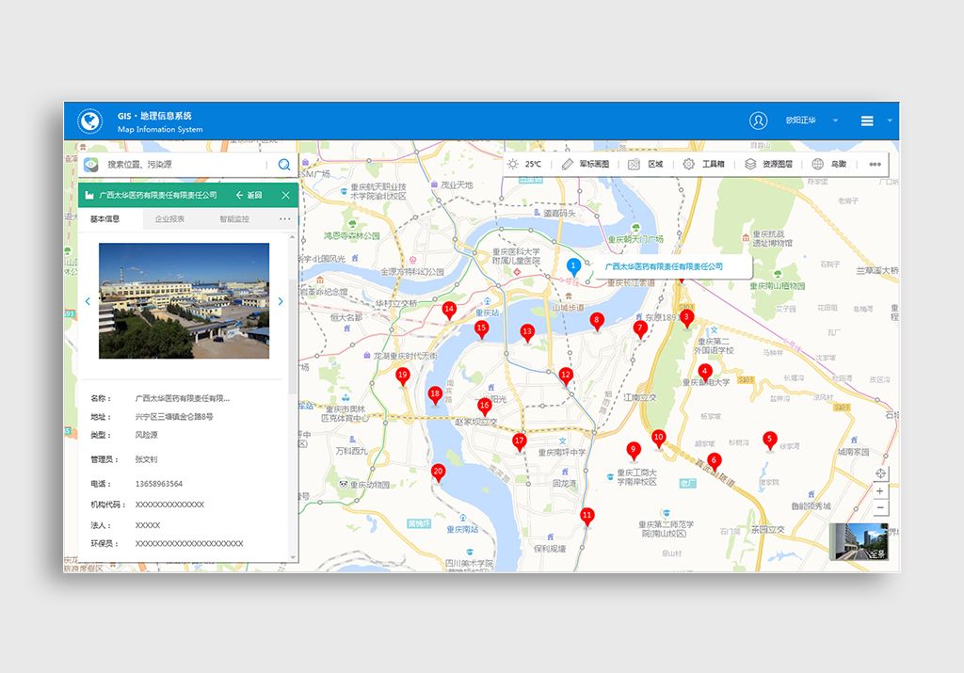Close the company info panel
This screenshot has height=673, width=964.
(x=285, y=196)
